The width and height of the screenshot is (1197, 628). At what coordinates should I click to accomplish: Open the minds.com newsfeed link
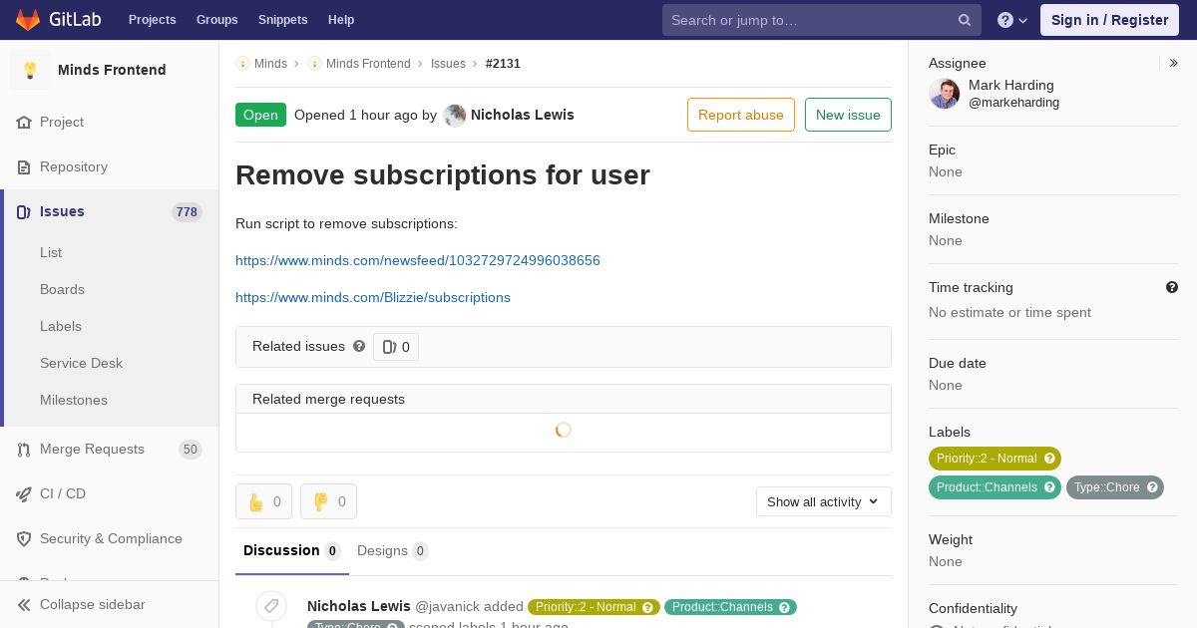418,260
